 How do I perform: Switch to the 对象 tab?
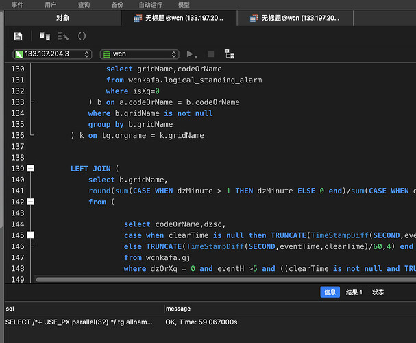62,18
